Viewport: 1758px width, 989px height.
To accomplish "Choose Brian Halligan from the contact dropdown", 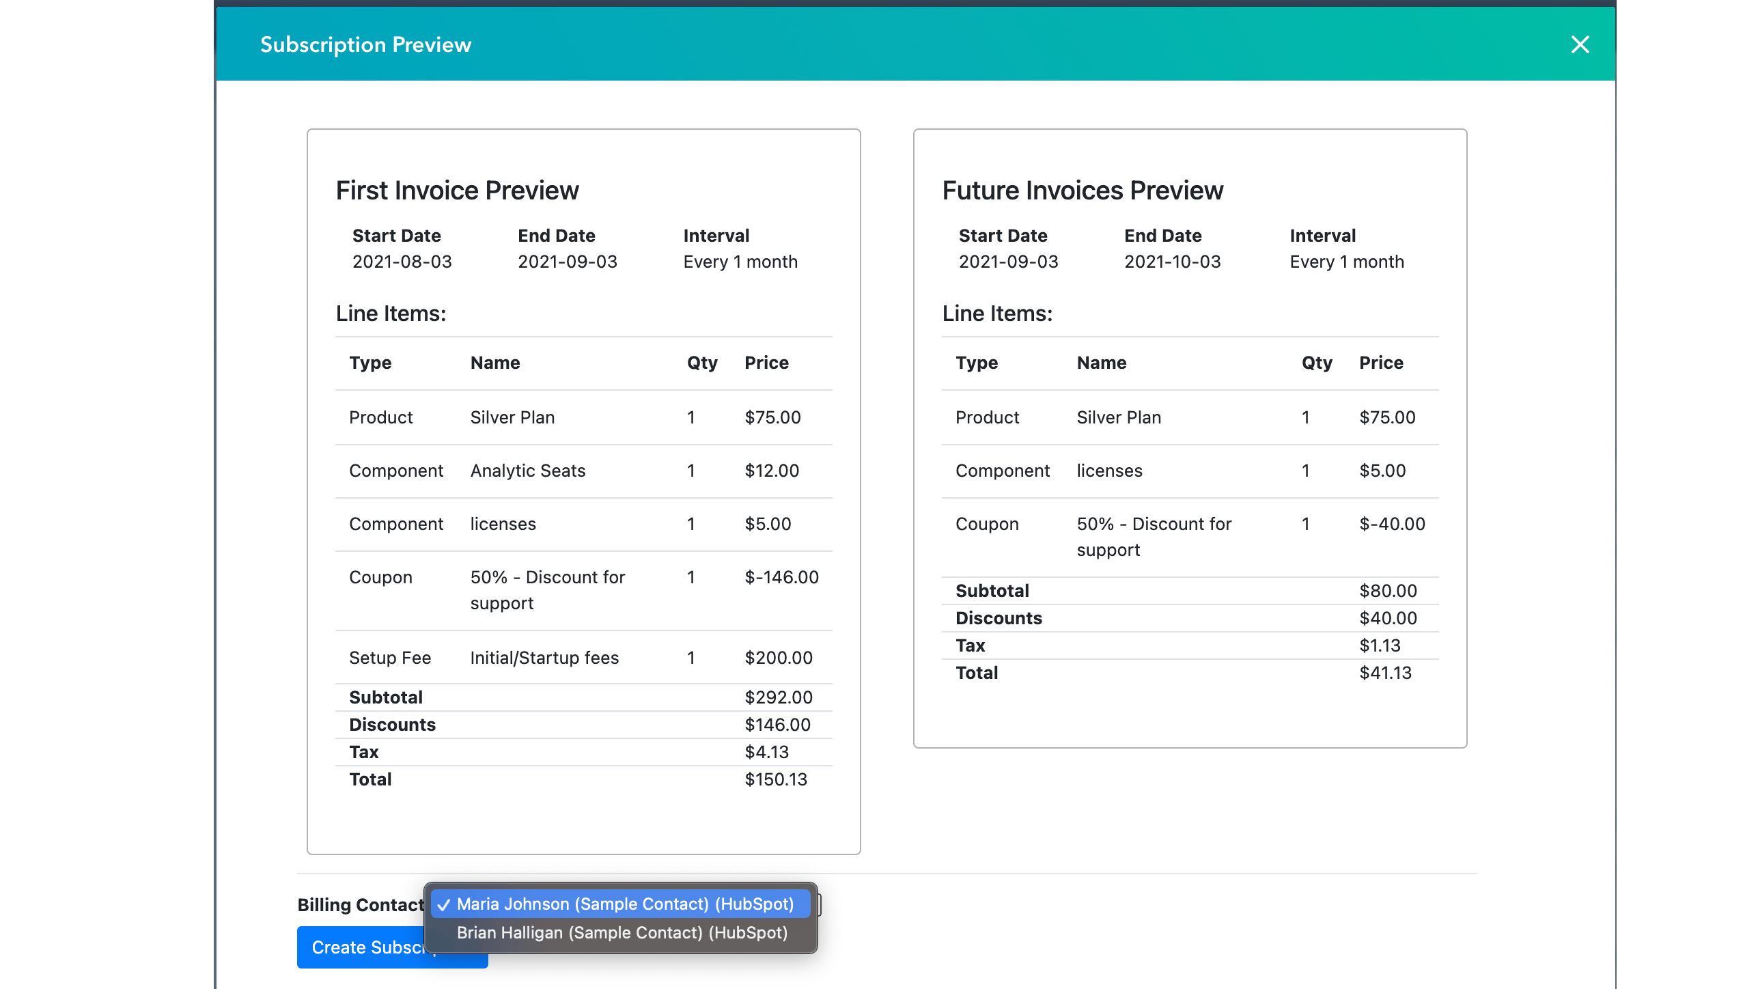I will click(622, 932).
